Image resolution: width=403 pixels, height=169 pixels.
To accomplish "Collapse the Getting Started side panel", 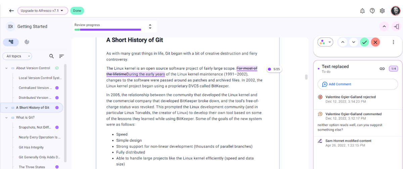I will point(10,26).
